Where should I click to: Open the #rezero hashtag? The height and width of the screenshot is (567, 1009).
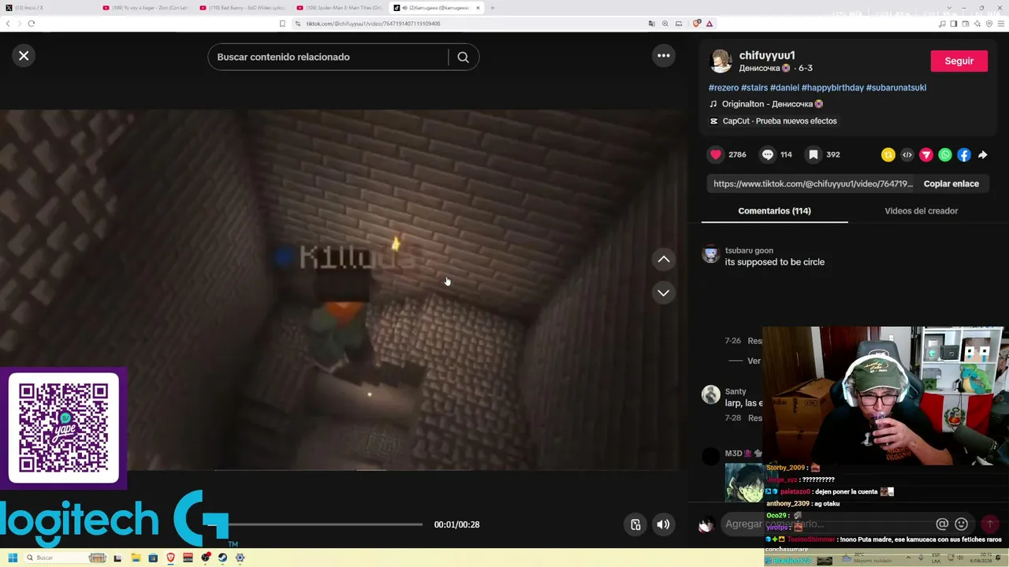pos(724,87)
